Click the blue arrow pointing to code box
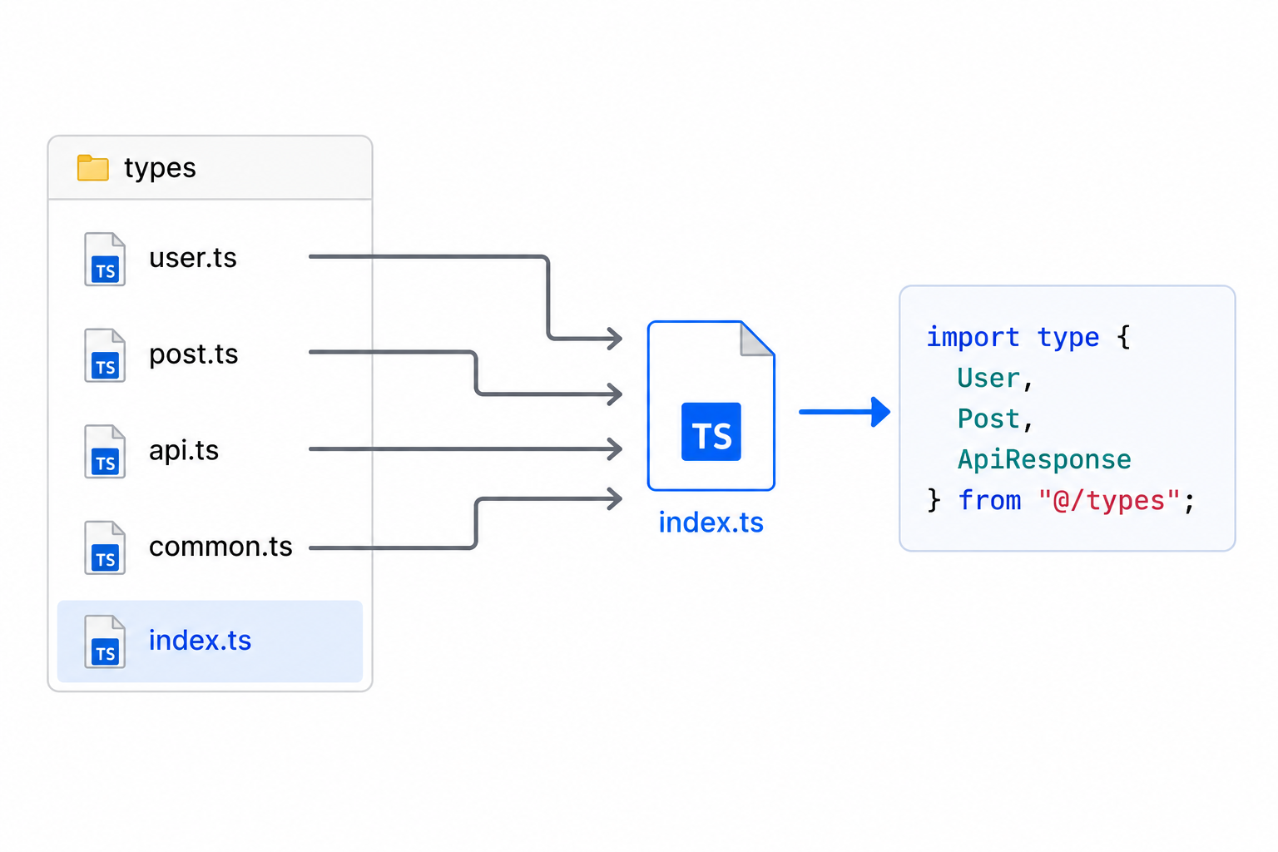This screenshot has height=852, width=1278. click(845, 412)
